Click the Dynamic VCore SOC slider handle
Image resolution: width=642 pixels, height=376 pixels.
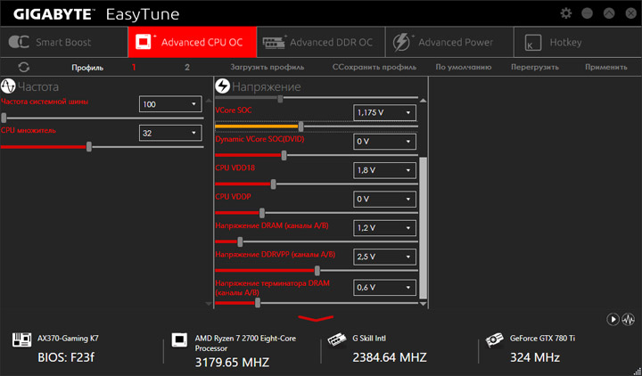pyautogui.click(x=284, y=155)
